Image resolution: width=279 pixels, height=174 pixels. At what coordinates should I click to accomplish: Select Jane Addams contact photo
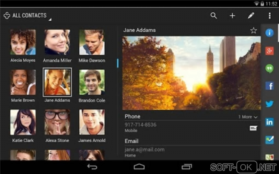[x=57, y=82]
